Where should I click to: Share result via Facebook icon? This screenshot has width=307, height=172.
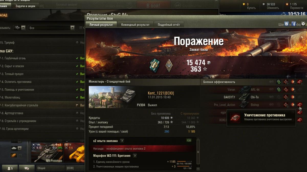click(x=294, y=24)
